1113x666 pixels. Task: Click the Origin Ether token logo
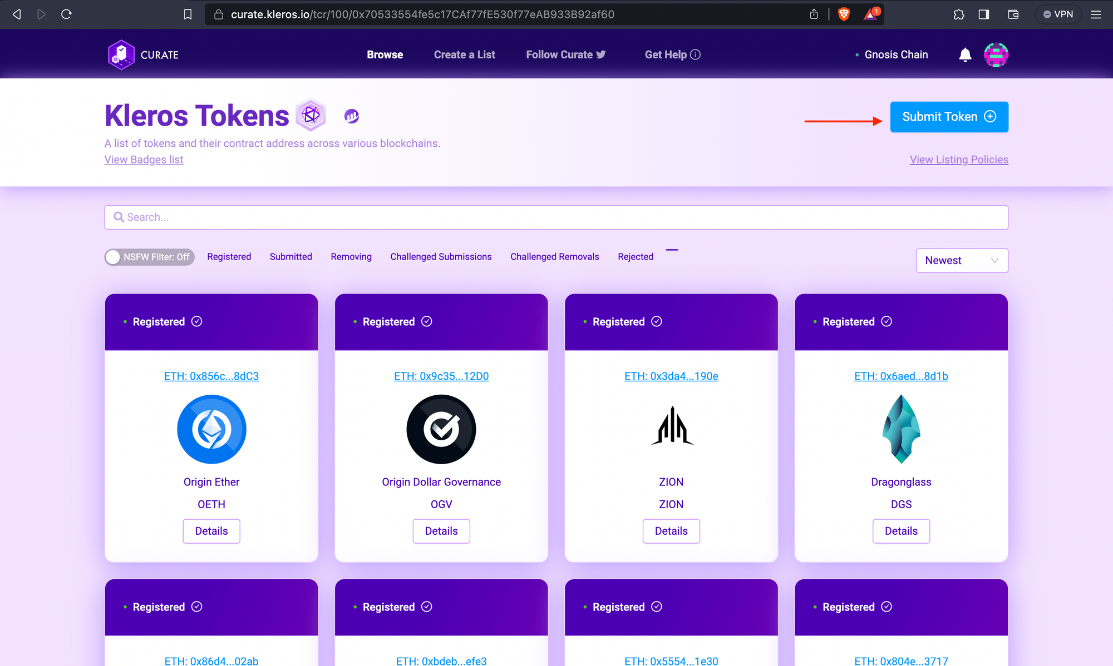click(x=211, y=429)
